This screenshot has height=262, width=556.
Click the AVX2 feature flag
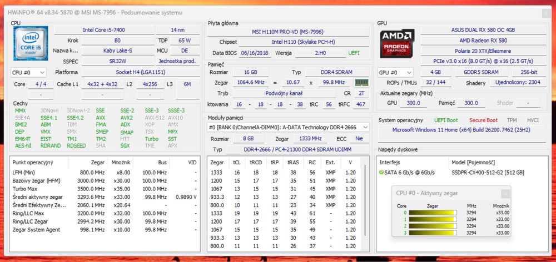(x=127, y=118)
